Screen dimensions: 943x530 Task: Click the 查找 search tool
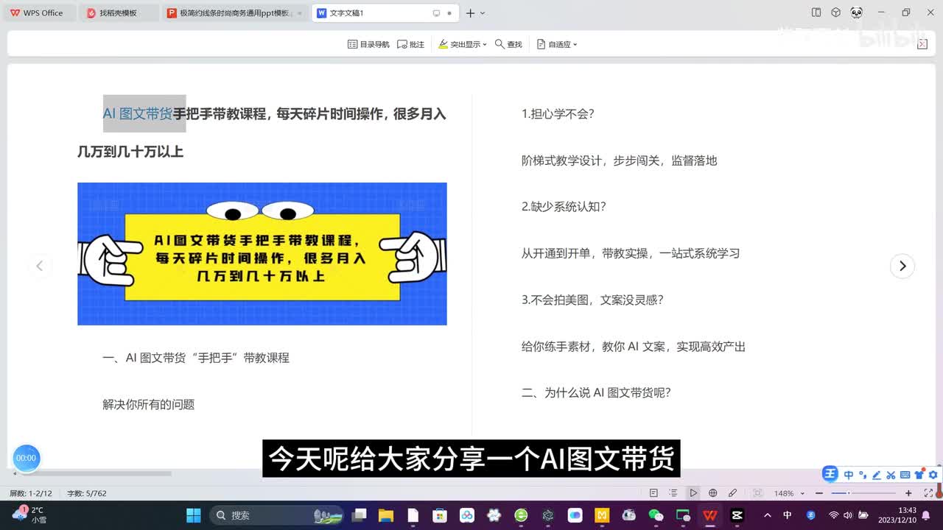(x=508, y=44)
